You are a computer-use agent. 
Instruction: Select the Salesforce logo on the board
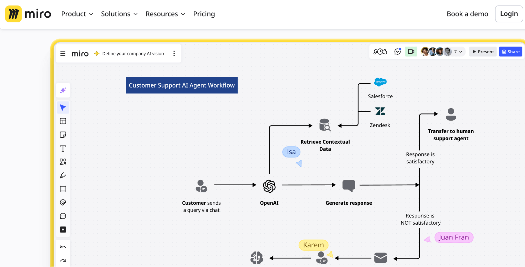(x=380, y=82)
